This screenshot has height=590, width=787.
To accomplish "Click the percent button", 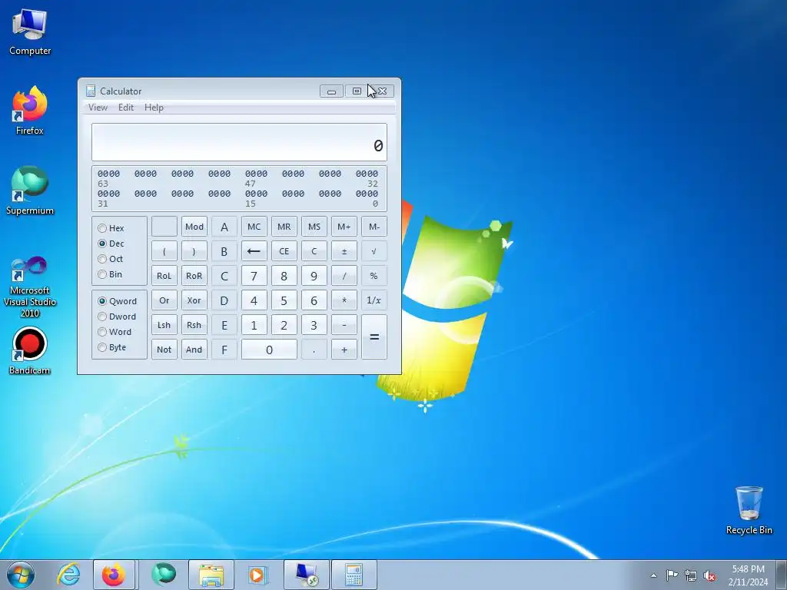I will [x=374, y=276].
